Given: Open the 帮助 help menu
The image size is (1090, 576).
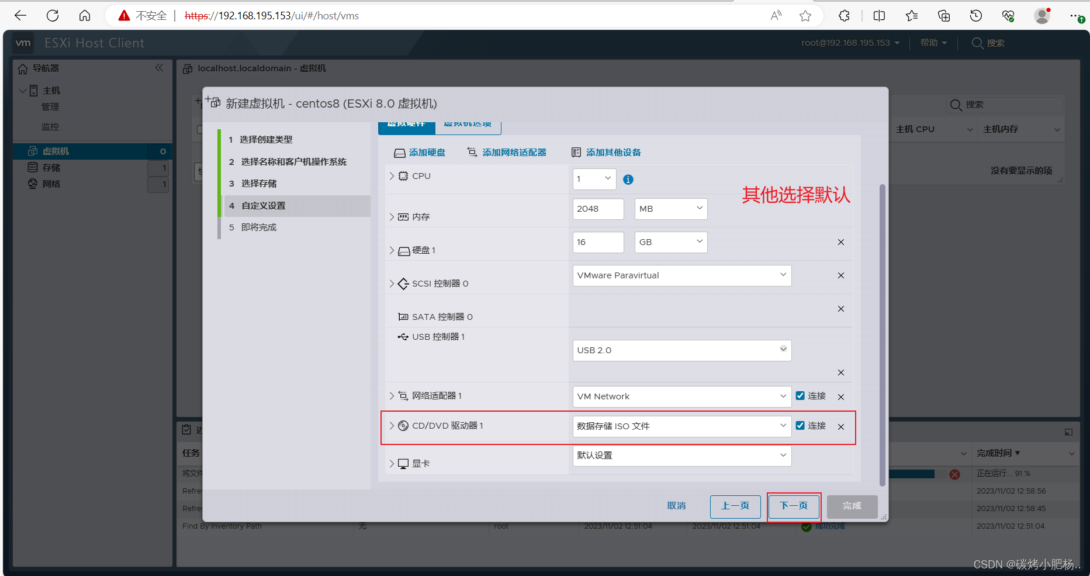Looking at the screenshot, I should (x=933, y=43).
